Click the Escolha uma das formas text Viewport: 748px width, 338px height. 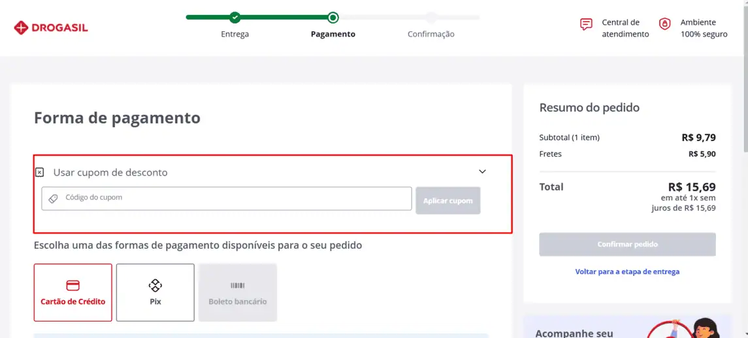pos(198,245)
